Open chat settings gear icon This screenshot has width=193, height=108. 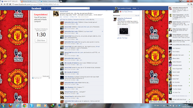click(x=186, y=102)
